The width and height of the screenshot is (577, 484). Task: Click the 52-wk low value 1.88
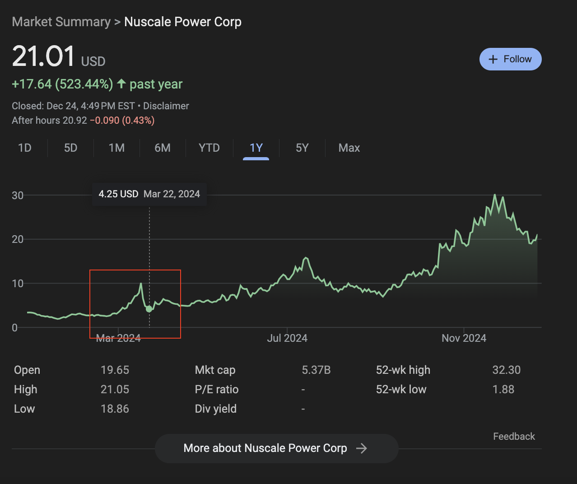503,390
